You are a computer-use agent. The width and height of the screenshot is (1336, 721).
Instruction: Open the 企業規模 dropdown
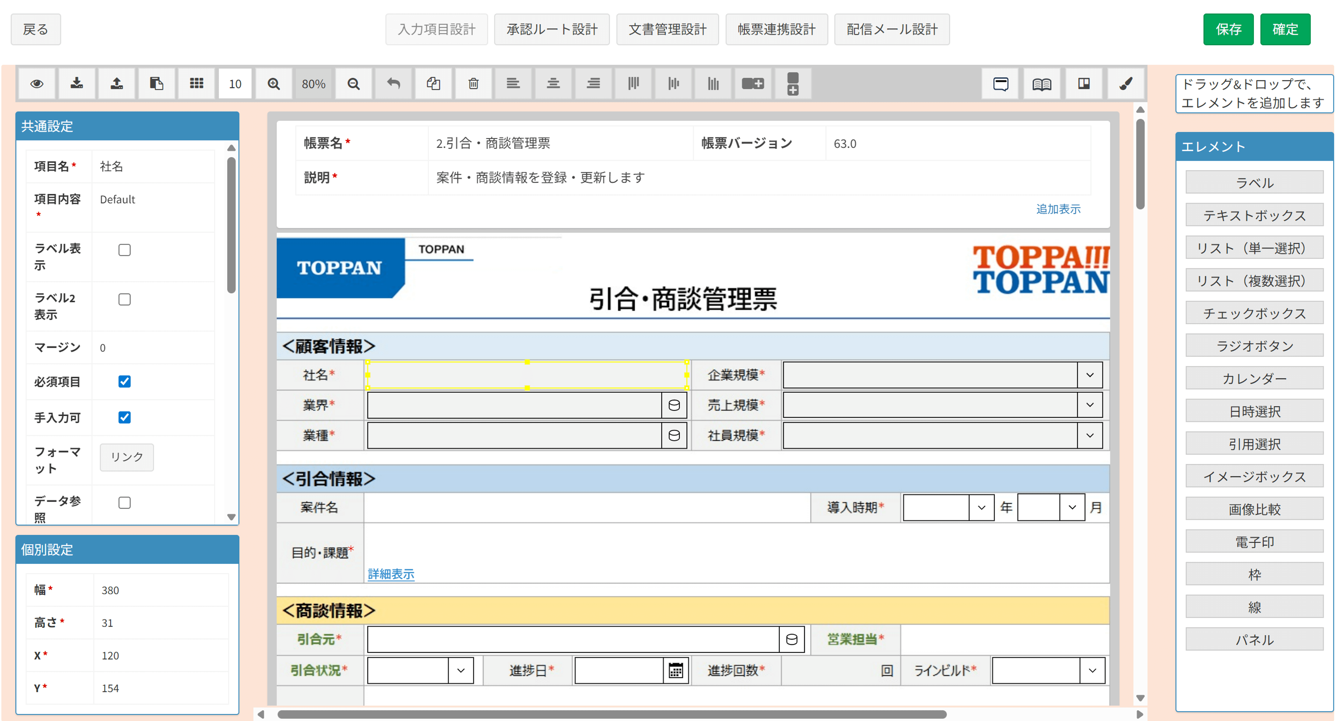pyautogui.click(x=1090, y=375)
